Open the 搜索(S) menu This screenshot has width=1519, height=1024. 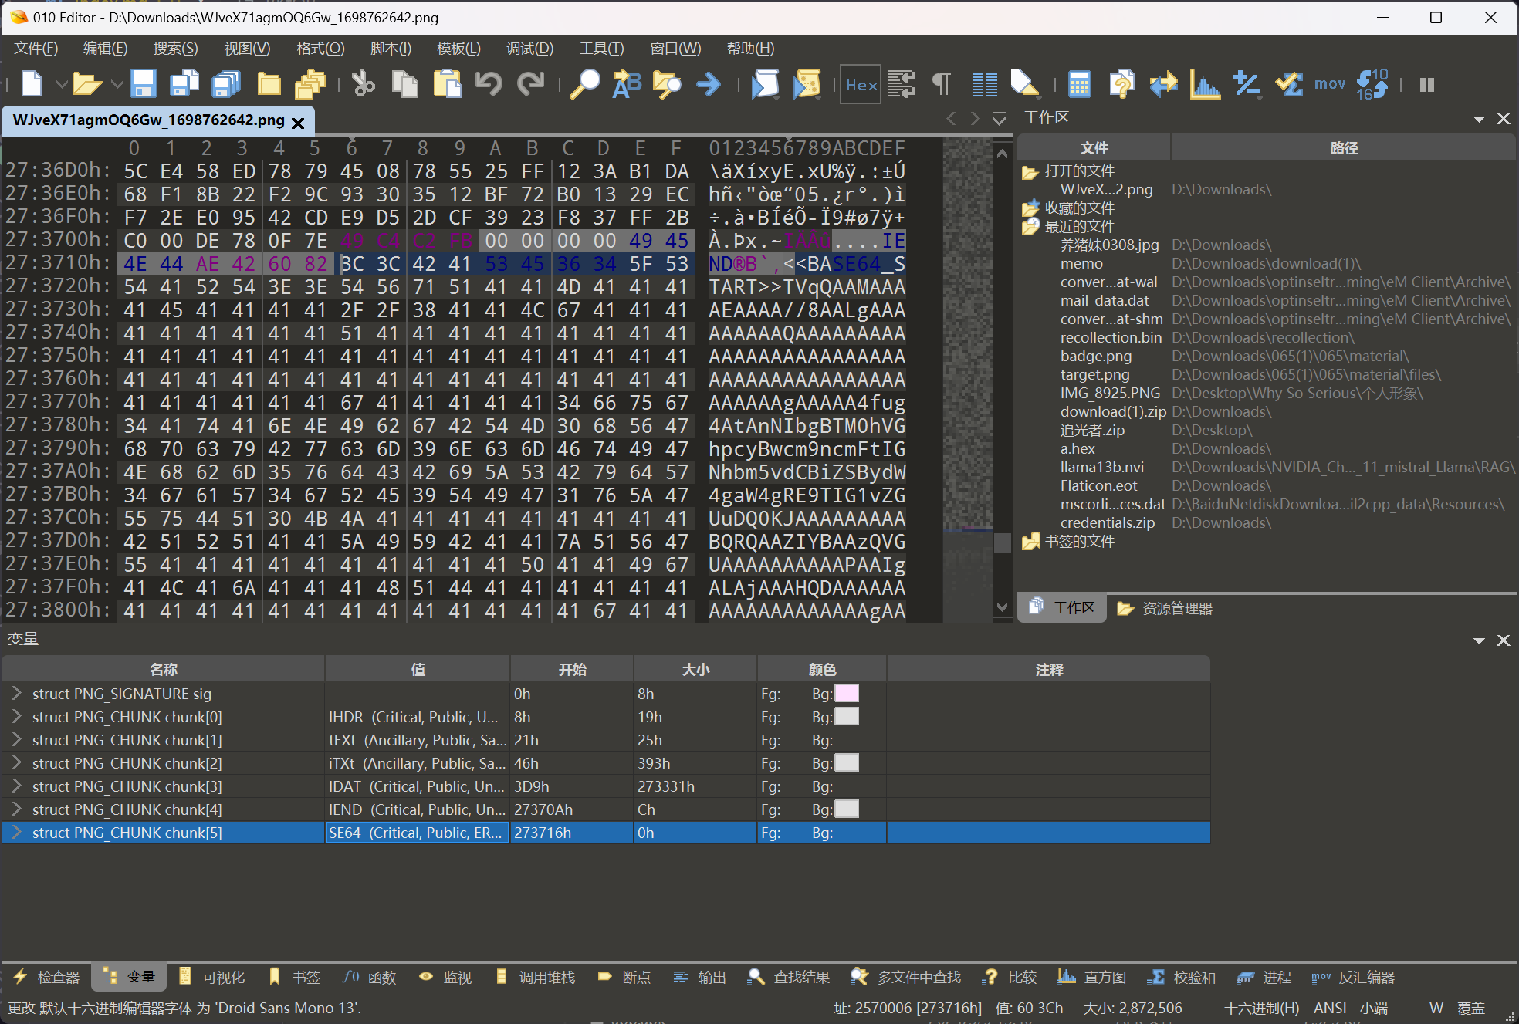coord(175,49)
